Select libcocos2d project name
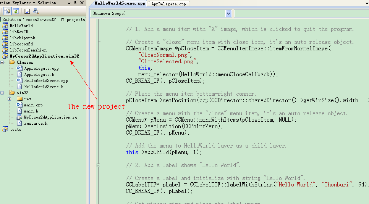This screenshot has width=369, height=204. [x=21, y=44]
